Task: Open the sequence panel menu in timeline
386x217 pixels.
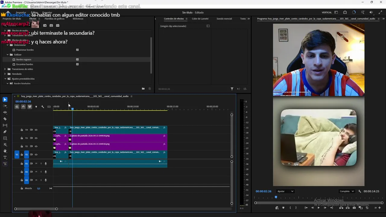Action: (131, 96)
